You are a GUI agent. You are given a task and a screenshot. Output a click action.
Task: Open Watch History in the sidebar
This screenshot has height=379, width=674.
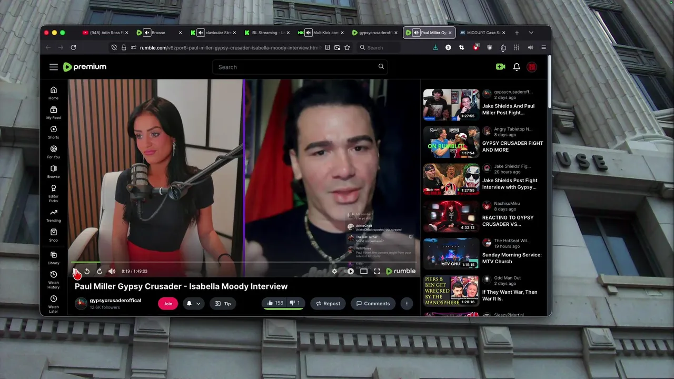(54, 280)
